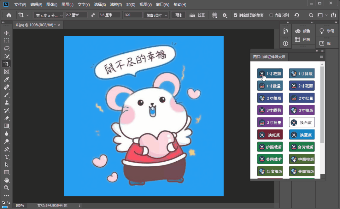This screenshot has width=340, height=209.
Task: Click the plugin panel vertical scrollbar
Action: coord(322,105)
